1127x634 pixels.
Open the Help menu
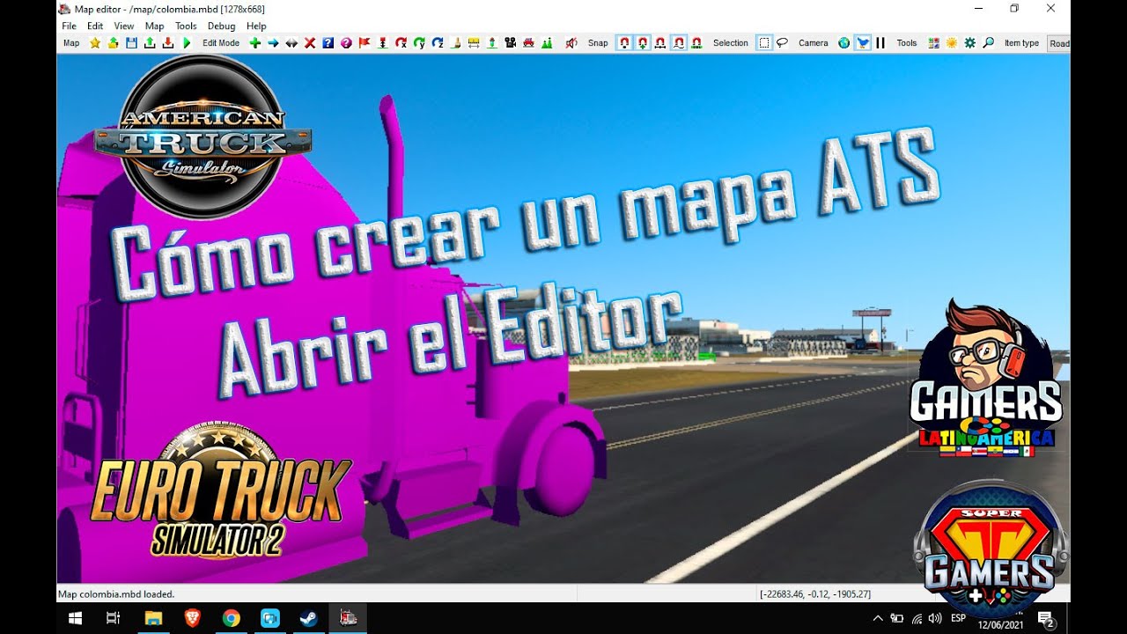click(x=256, y=26)
